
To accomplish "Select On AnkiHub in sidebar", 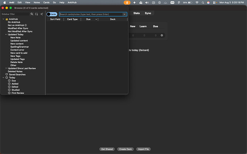I will pos(14,22).
